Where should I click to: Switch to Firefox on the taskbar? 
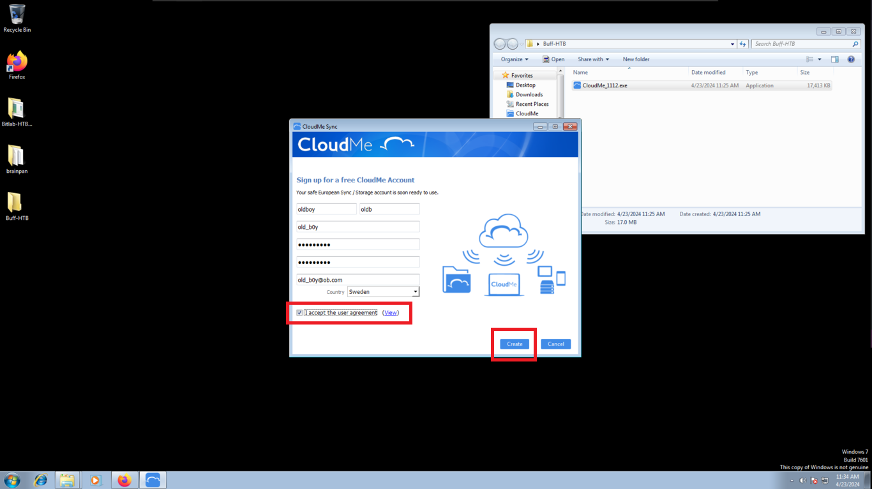point(124,480)
